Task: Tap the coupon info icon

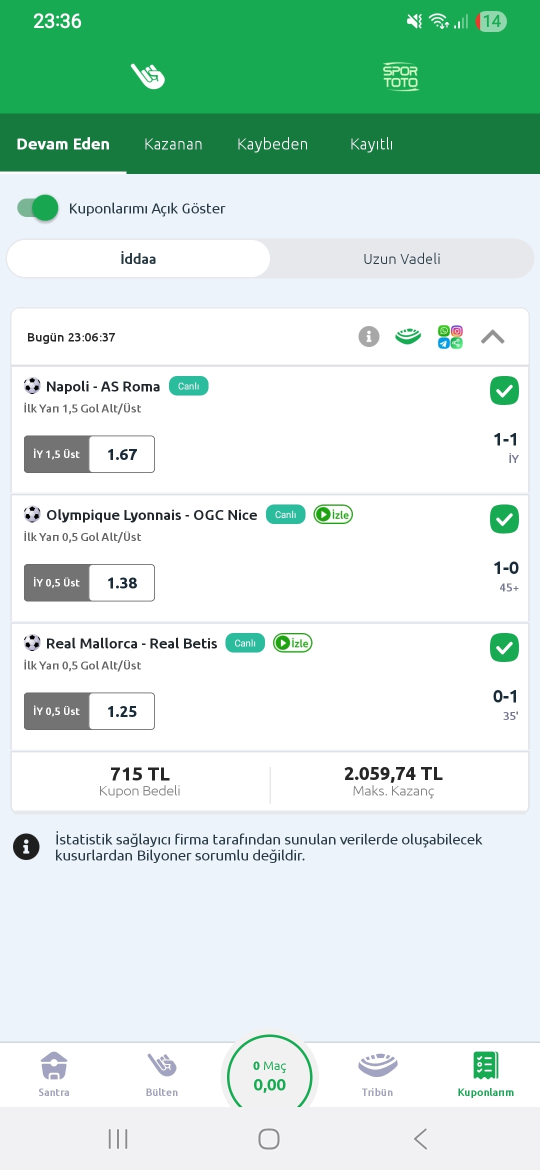Action: (369, 336)
